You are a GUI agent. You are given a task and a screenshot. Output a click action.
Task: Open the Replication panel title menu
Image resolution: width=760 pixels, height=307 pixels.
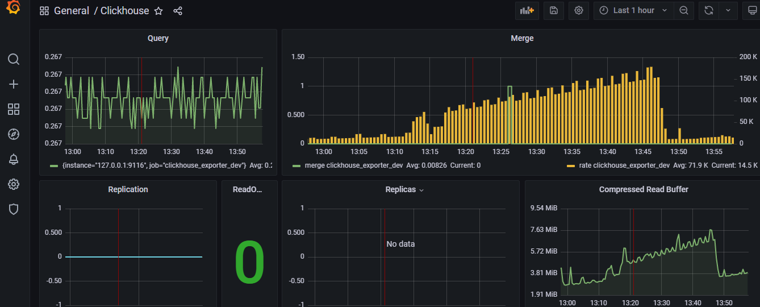pos(128,189)
